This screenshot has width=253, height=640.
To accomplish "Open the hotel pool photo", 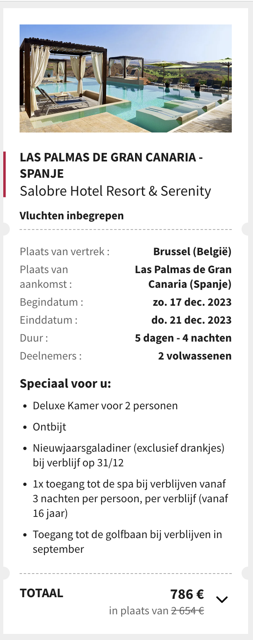I will [x=126, y=78].
